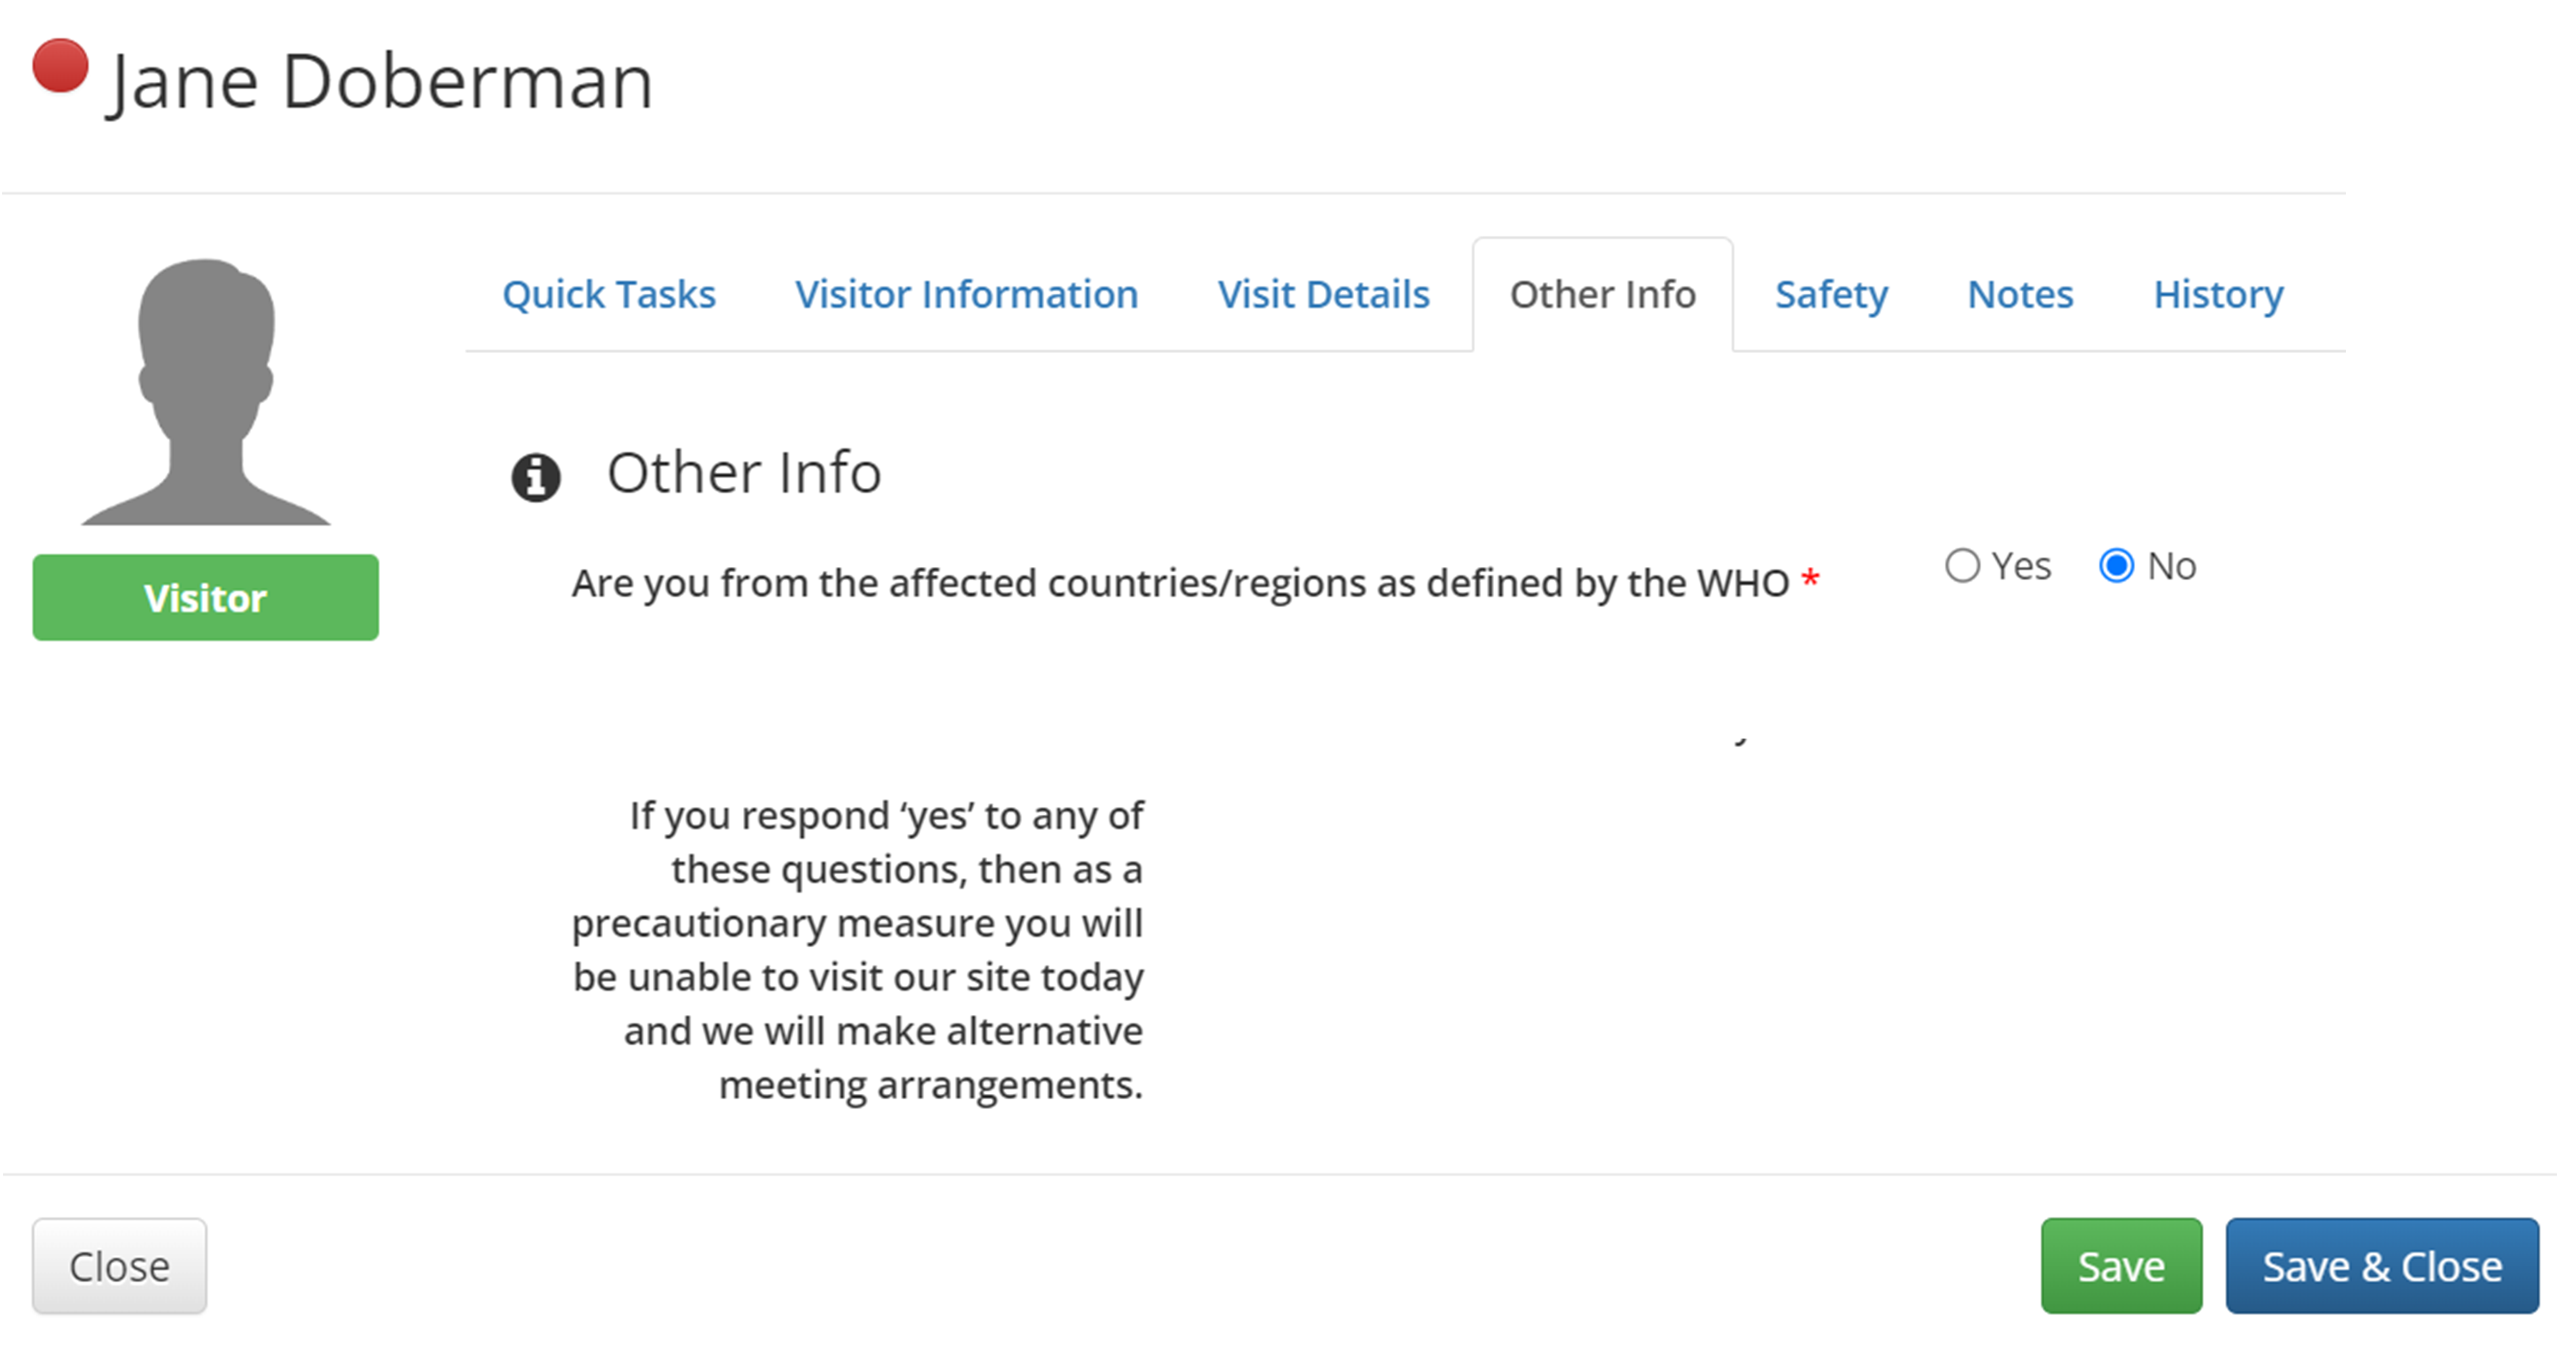Click the blue Save & Close button
Viewport: 2576px width, 1351px height.
click(x=2382, y=1266)
